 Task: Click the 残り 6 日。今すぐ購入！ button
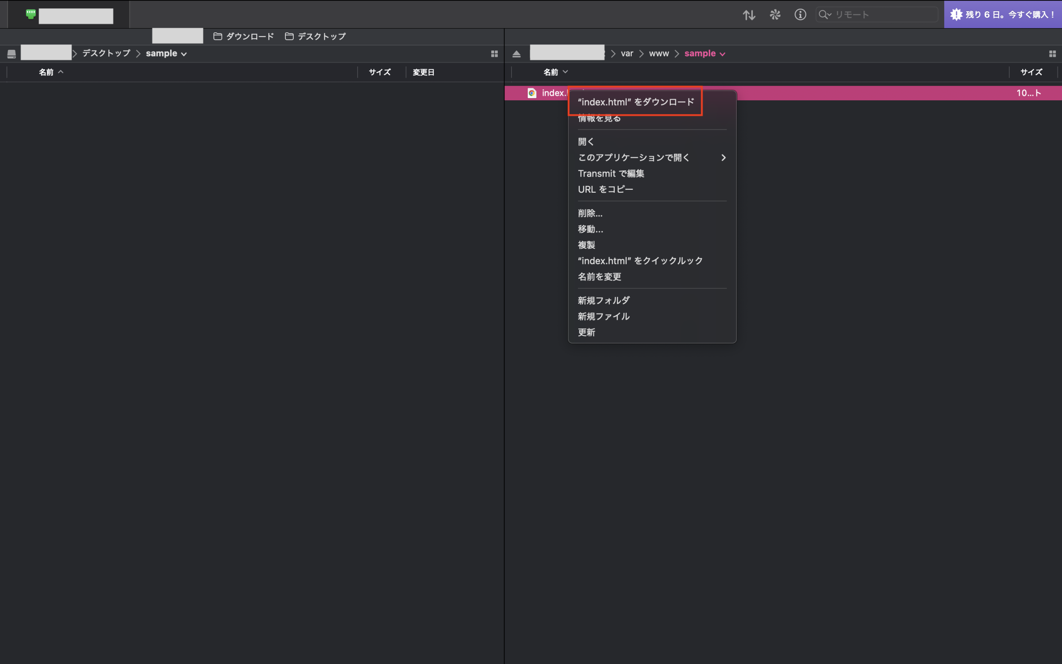coord(1003,15)
